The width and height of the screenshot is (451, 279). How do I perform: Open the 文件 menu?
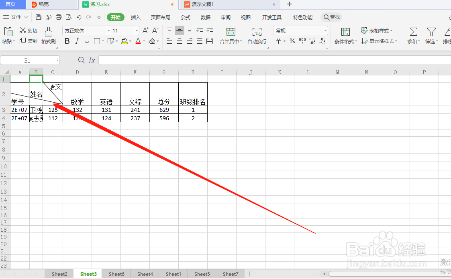pyautogui.click(x=16, y=17)
